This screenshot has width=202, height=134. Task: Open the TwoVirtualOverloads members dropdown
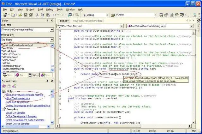pos(192,26)
